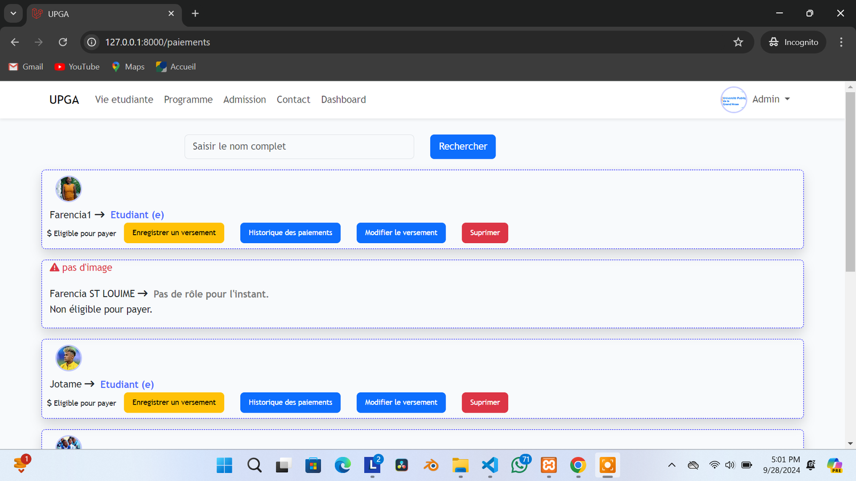Delete Jotame with the Suprimer button

click(485, 402)
